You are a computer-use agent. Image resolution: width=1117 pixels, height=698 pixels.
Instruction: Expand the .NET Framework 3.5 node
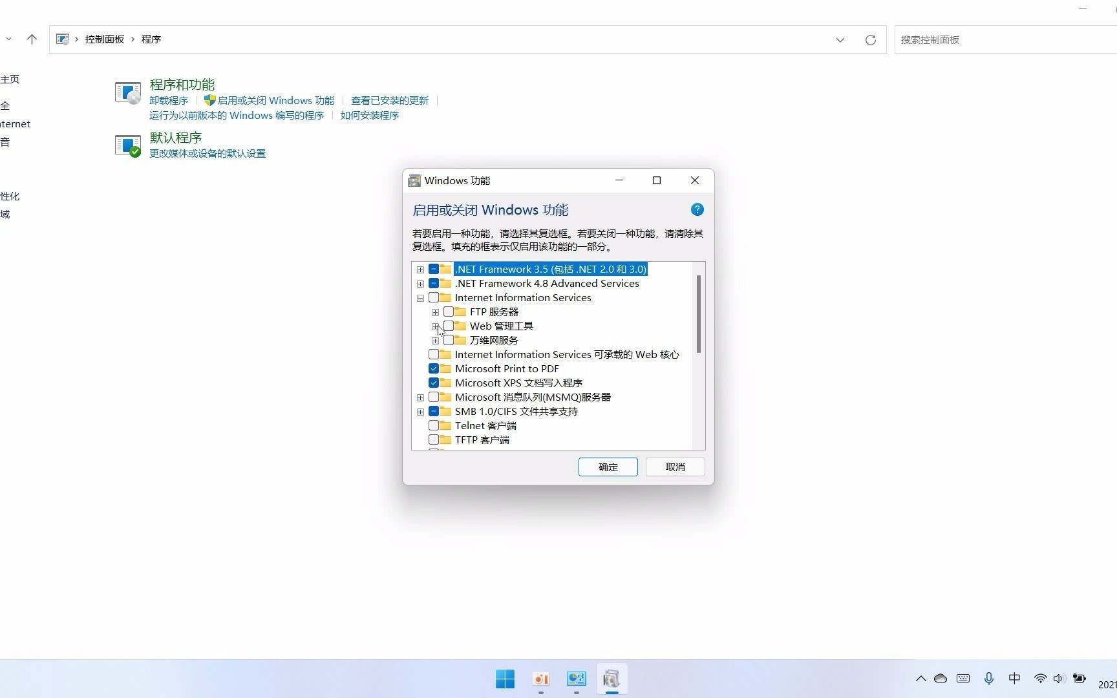pos(420,270)
